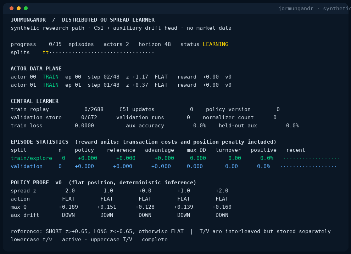Click the yellow LEARNING status value
The image size is (351, 254).
point(215,44)
